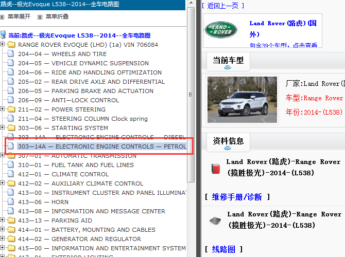Click folder icon beside 412—02 AUXILIARY CLIMATE CONTROL
The width and height of the screenshot is (345, 257).
coord(11,183)
